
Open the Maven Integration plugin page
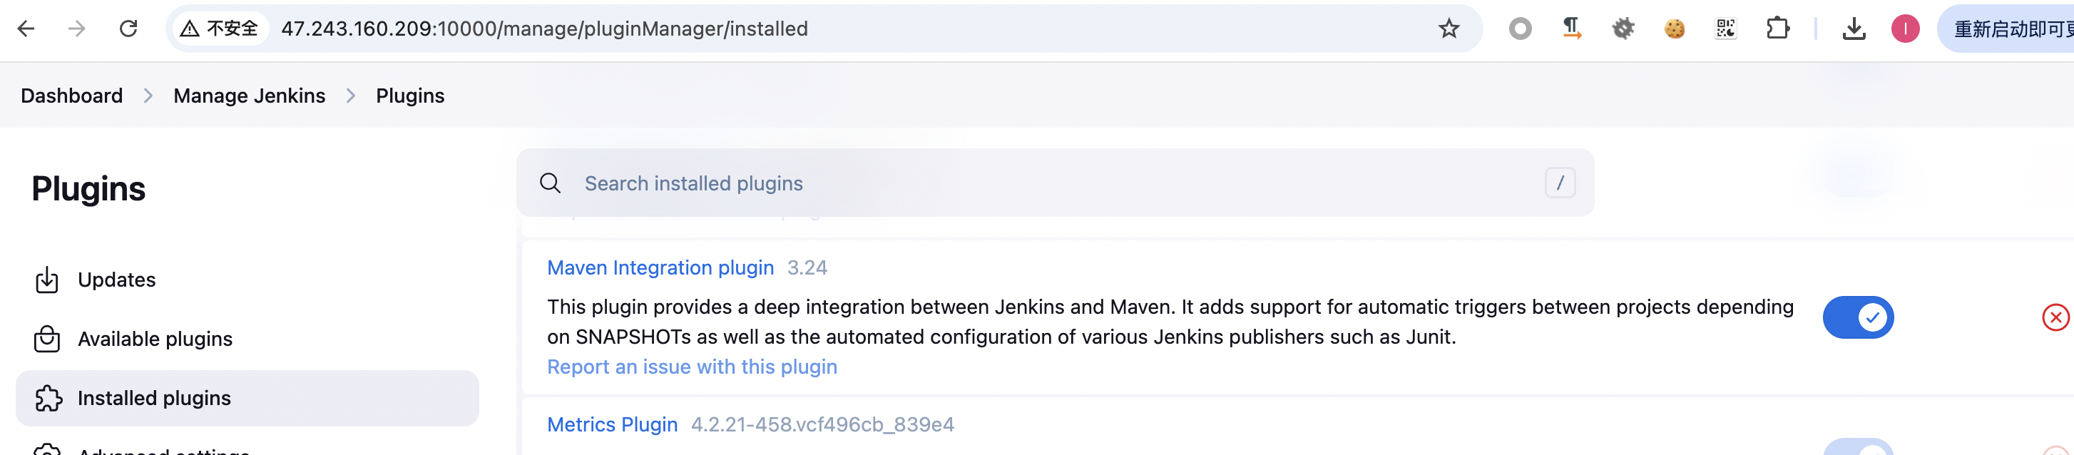[x=660, y=267]
